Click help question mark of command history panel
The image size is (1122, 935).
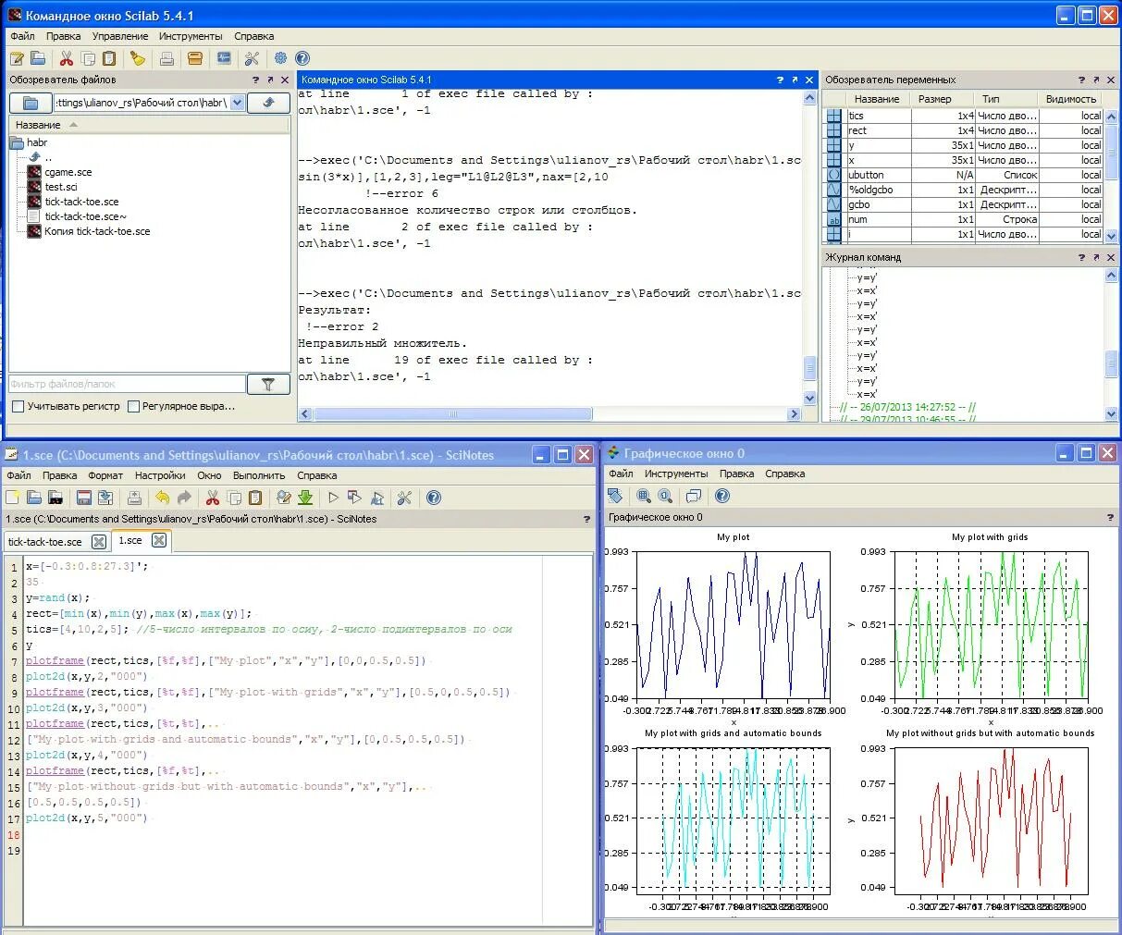[1081, 258]
